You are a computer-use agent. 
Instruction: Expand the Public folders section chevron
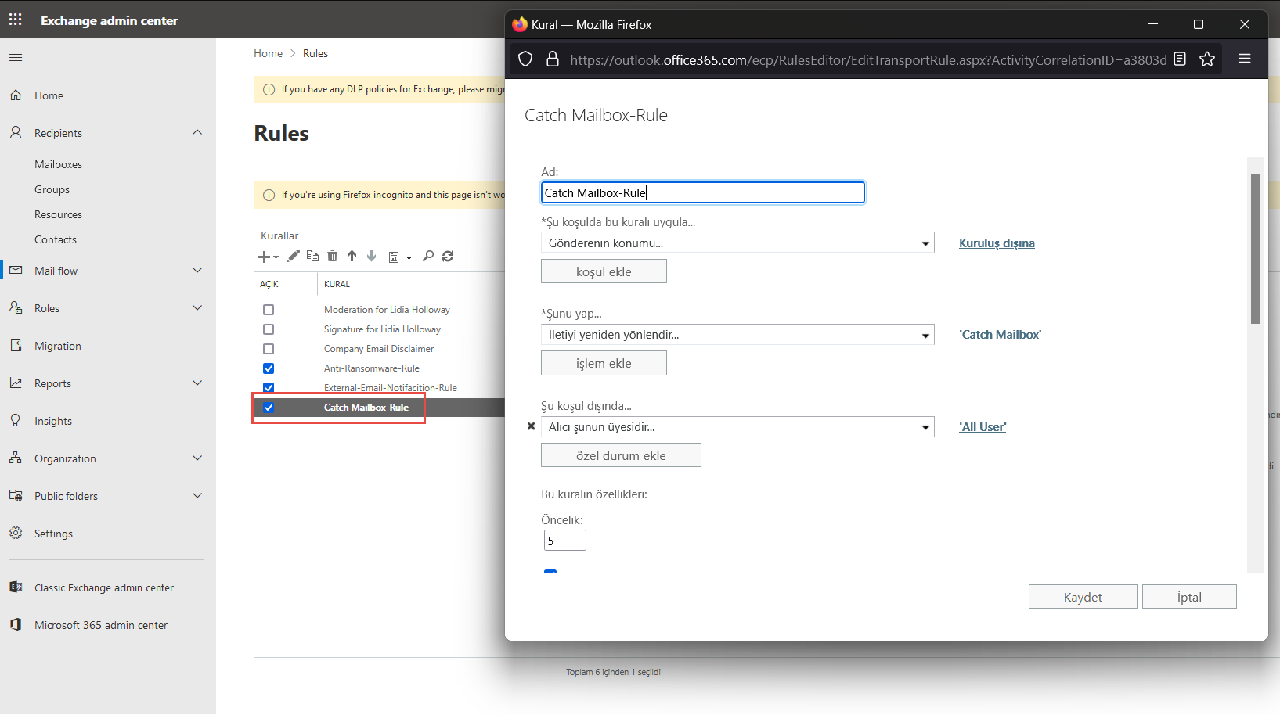click(x=197, y=495)
